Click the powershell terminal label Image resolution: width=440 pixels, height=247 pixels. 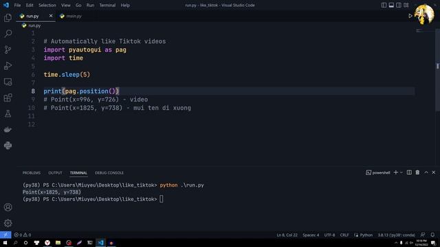point(378,172)
